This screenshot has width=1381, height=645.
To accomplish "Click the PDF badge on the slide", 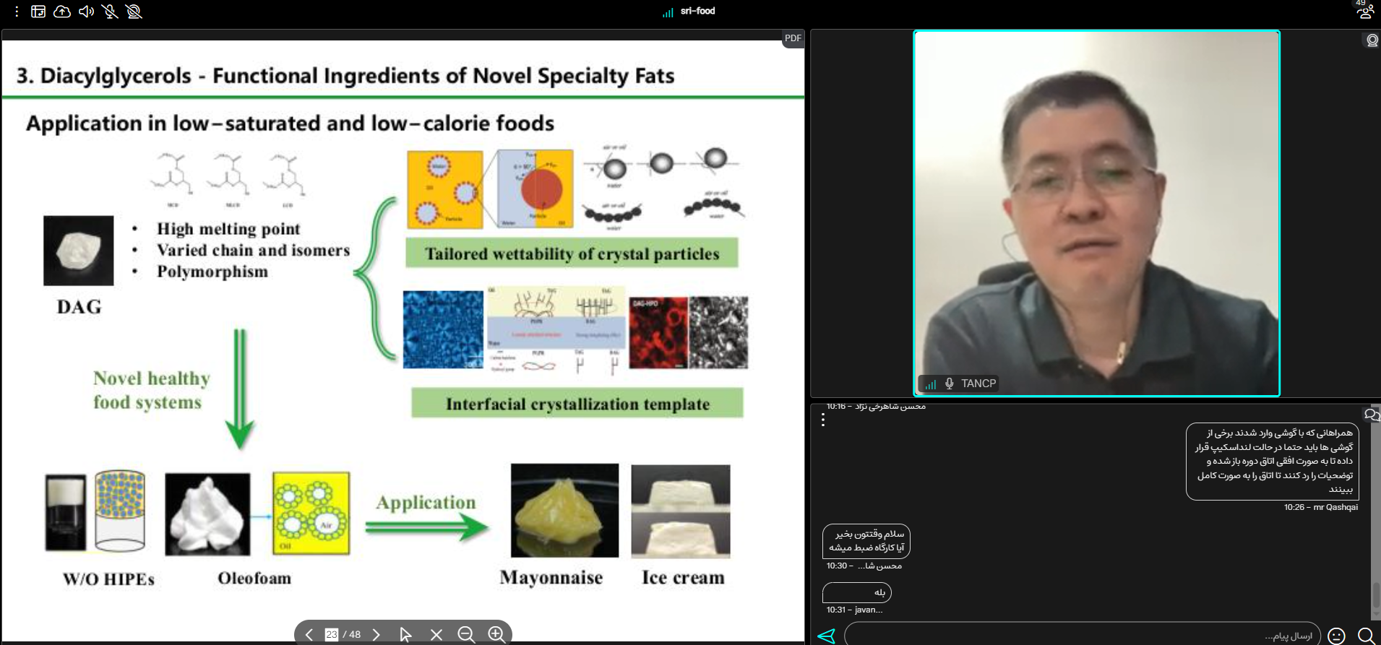I will (793, 38).
